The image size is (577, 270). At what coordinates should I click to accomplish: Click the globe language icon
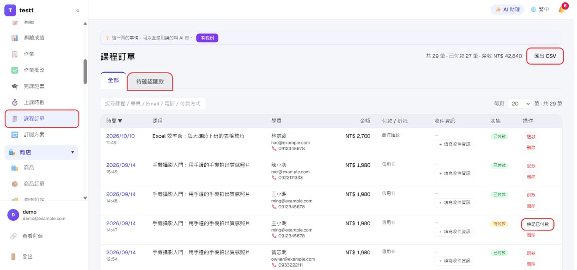click(533, 10)
